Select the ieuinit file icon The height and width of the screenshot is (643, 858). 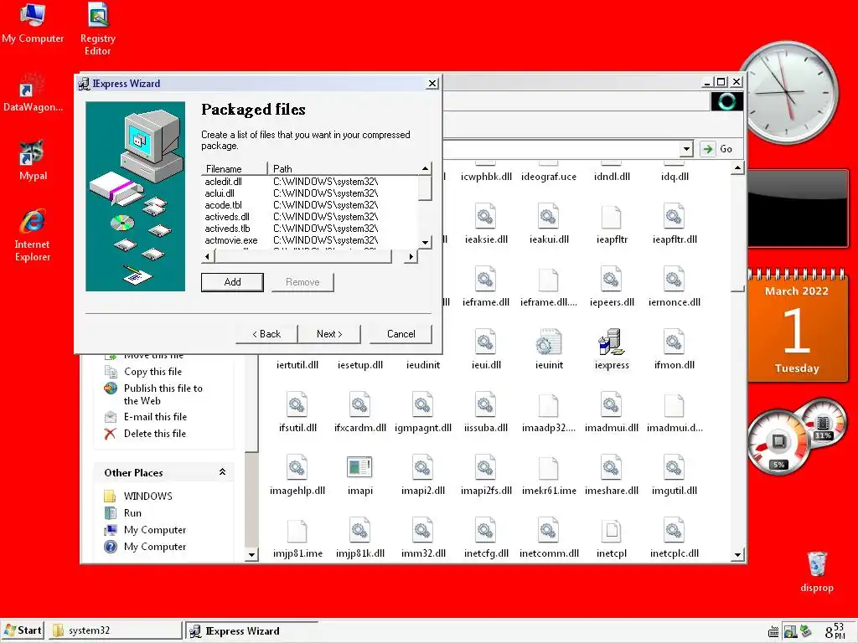(549, 349)
